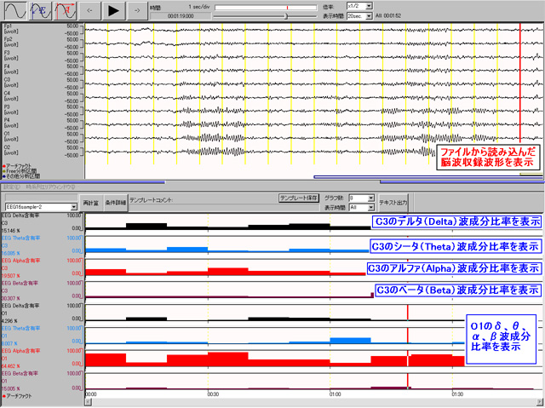Click the Fp2 channel label
Image resolution: width=545 pixels, height=408 pixels.
point(8,39)
